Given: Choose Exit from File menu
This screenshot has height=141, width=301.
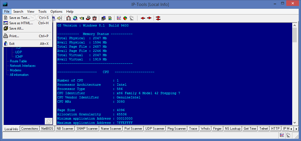Looking at the screenshot, I should (x=27, y=43).
